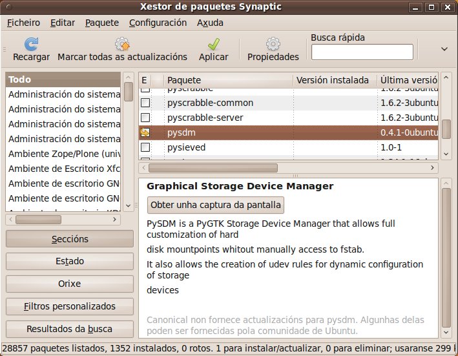Viewport: 458px width, 356px height.
Task: Click Filtros personalizados button
Action: [70, 306]
